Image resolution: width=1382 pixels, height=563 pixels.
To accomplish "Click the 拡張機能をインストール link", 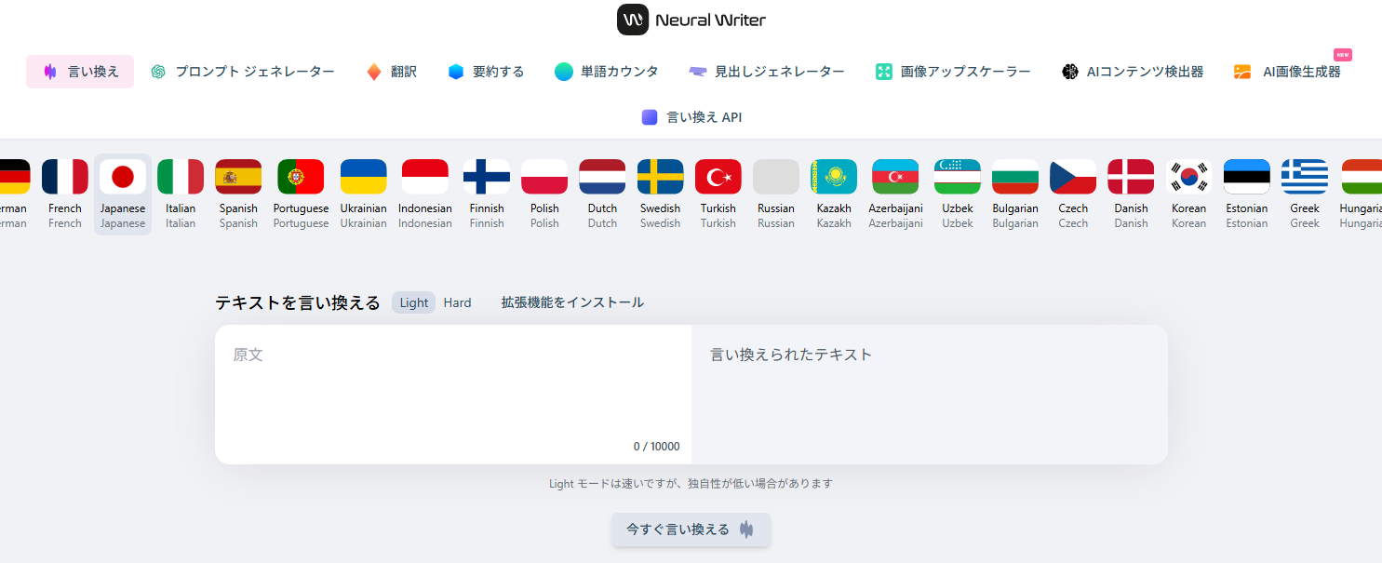I will click(572, 302).
